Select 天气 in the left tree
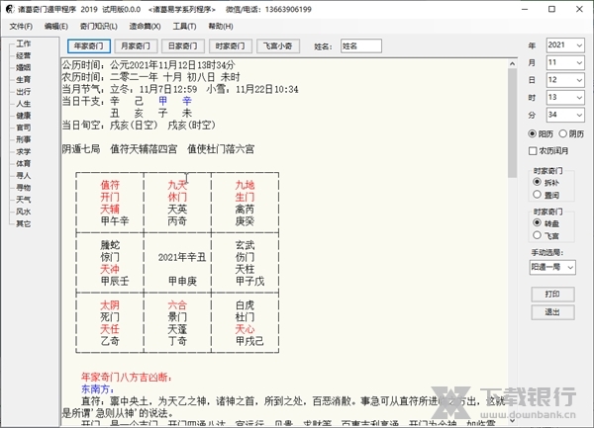Image resolution: width=594 pixels, height=428 pixels. click(23, 200)
